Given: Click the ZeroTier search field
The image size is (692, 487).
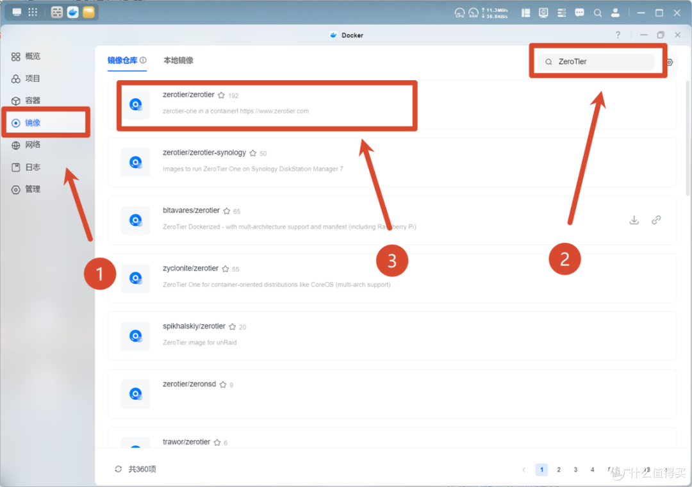Looking at the screenshot, I should (x=597, y=62).
